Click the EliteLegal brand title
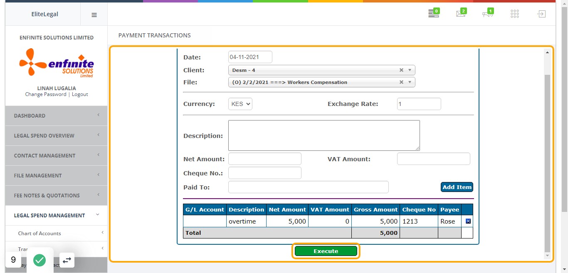 click(45, 14)
